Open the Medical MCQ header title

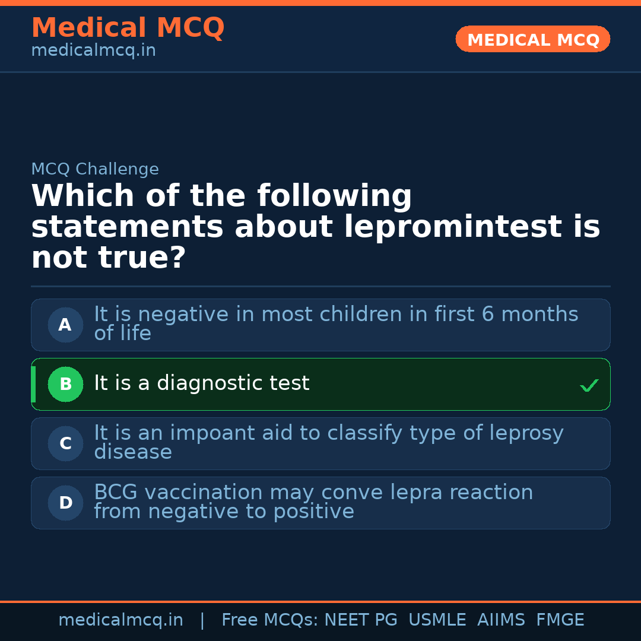[128, 28]
